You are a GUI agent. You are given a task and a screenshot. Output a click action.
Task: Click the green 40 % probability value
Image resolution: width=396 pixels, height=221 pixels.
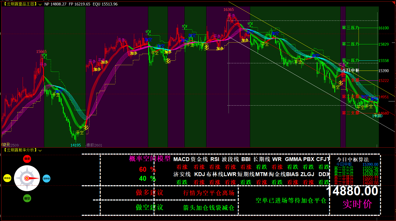[147, 178]
